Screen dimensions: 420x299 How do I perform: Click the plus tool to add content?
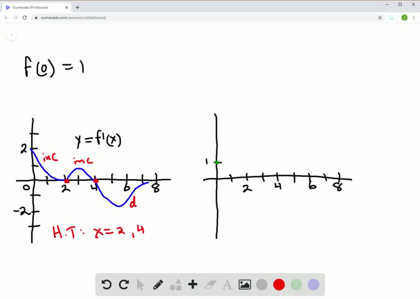[192, 284]
